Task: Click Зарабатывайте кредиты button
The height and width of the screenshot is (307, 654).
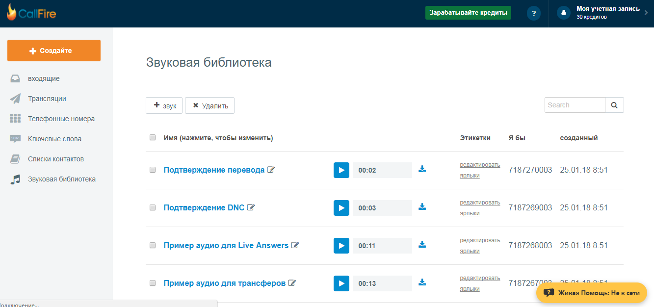Action: (x=468, y=13)
